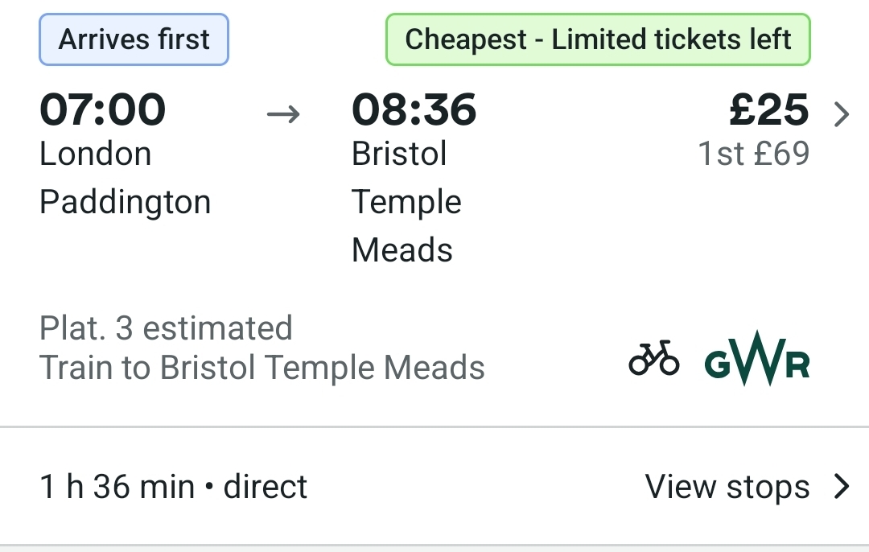Click the Meads text under arrival time
Image resolution: width=869 pixels, height=552 pixels.
[x=402, y=249]
